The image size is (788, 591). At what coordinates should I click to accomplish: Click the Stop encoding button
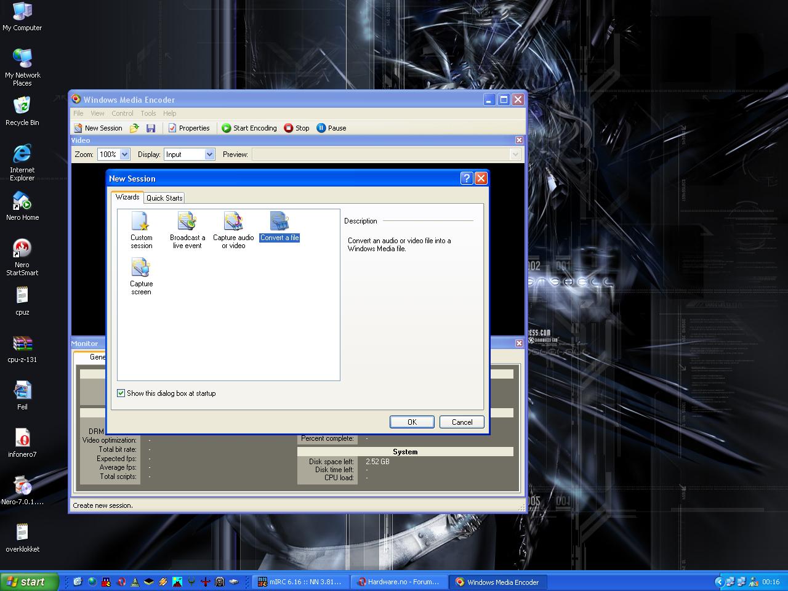[297, 128]
